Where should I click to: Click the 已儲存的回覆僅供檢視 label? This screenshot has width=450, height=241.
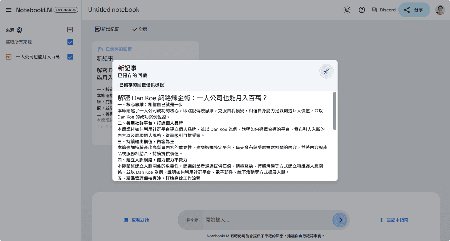[x=142, y=85]
